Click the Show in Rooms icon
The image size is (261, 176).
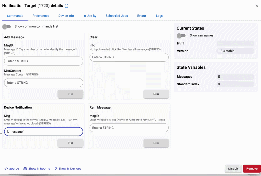tap(25, 168)
